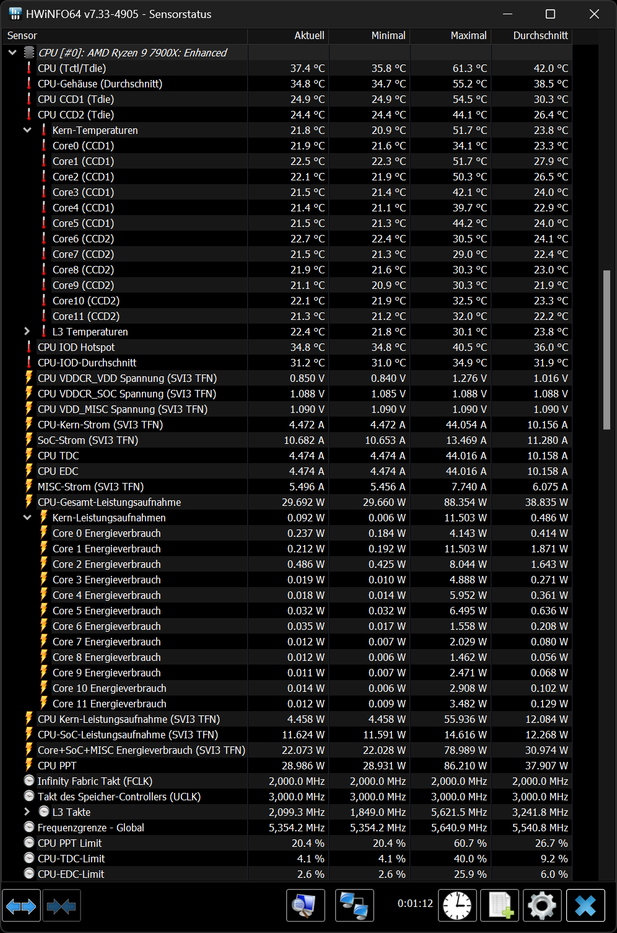Open the network remote monitoring icon
617x933 pixels.
[x=354, y=906]
